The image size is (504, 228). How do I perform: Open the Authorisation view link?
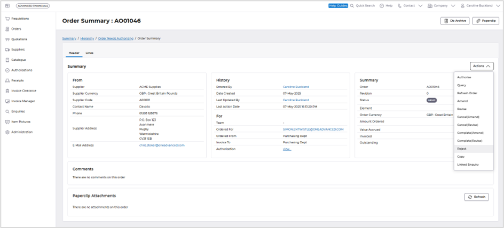click(287, 149)
